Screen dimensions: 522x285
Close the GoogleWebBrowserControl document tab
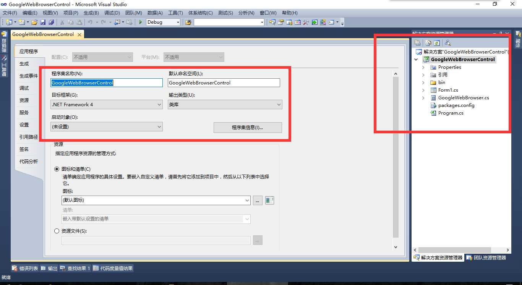(79, 34)
